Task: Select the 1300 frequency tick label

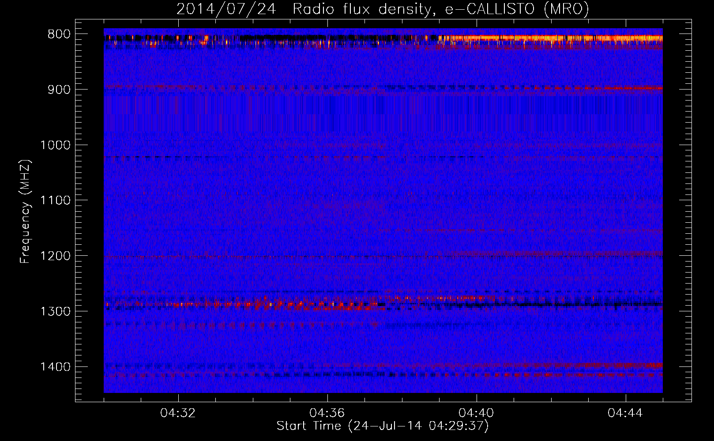Action: point(55,312)
